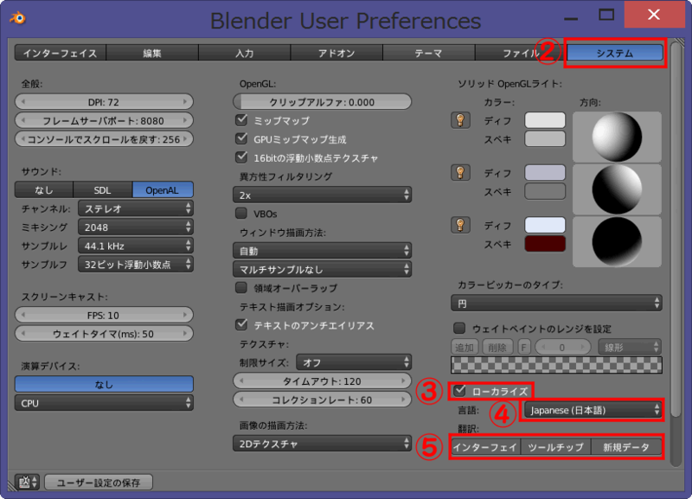Open the 44.1 kHz sample rate dropdown
Screen dimensions: 692x499
point(136,246)
